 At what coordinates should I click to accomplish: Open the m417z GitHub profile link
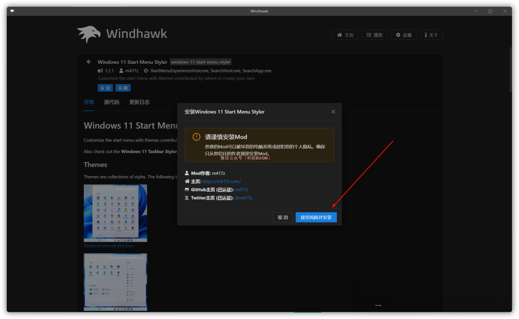pos(241,189)
